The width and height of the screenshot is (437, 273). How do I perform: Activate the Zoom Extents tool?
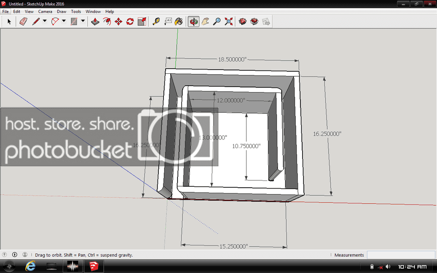coord(229,21)
